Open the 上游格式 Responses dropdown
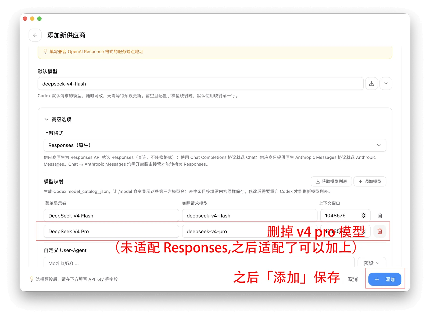The height and width of the screenshot is (318, 430). (215, 145)
